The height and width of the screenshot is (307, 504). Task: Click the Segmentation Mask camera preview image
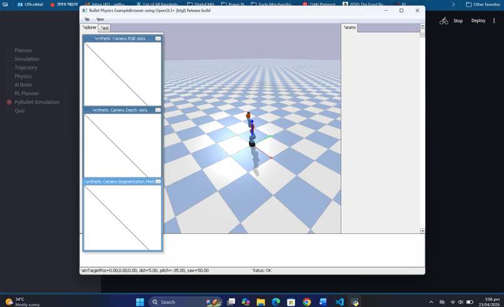click(x=123, y=218)
